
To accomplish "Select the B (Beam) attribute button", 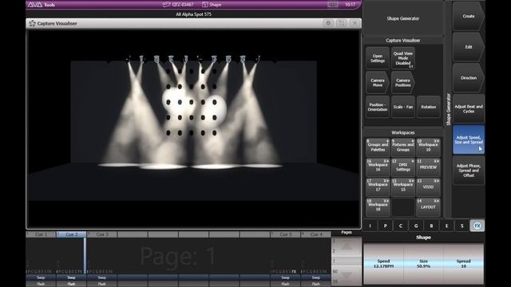I will [431, 226].
